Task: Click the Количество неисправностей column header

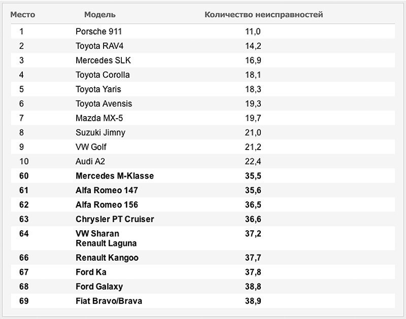Action: point(263,15)
